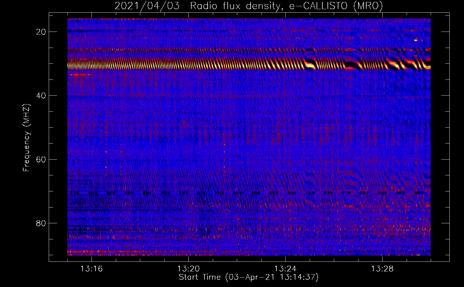Click the dashed black line near 70 MHz
Screen dimensions: 464x287
click(x=249, y=193)
